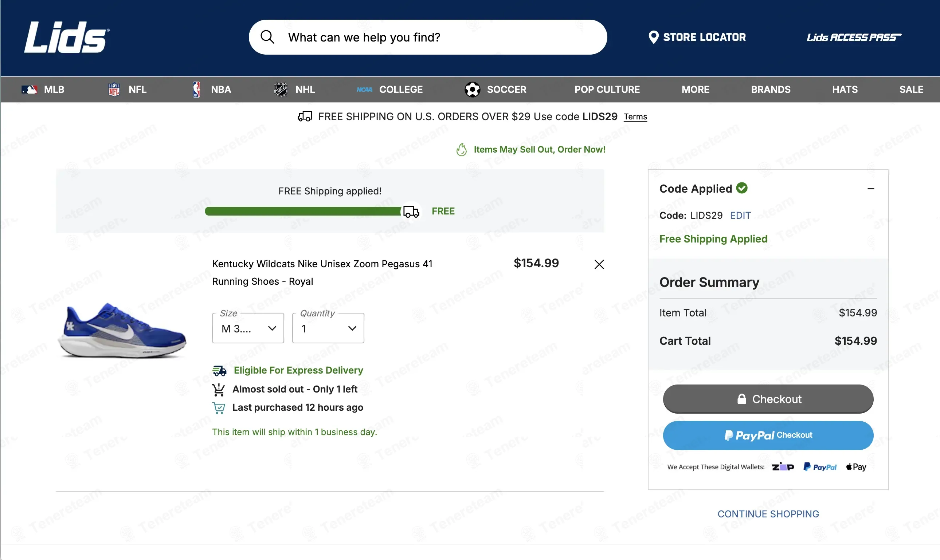Remove the Pegasus 41 shoes from cart
Image resolution: width=940 pixels, height=560 pixels.
599,264
